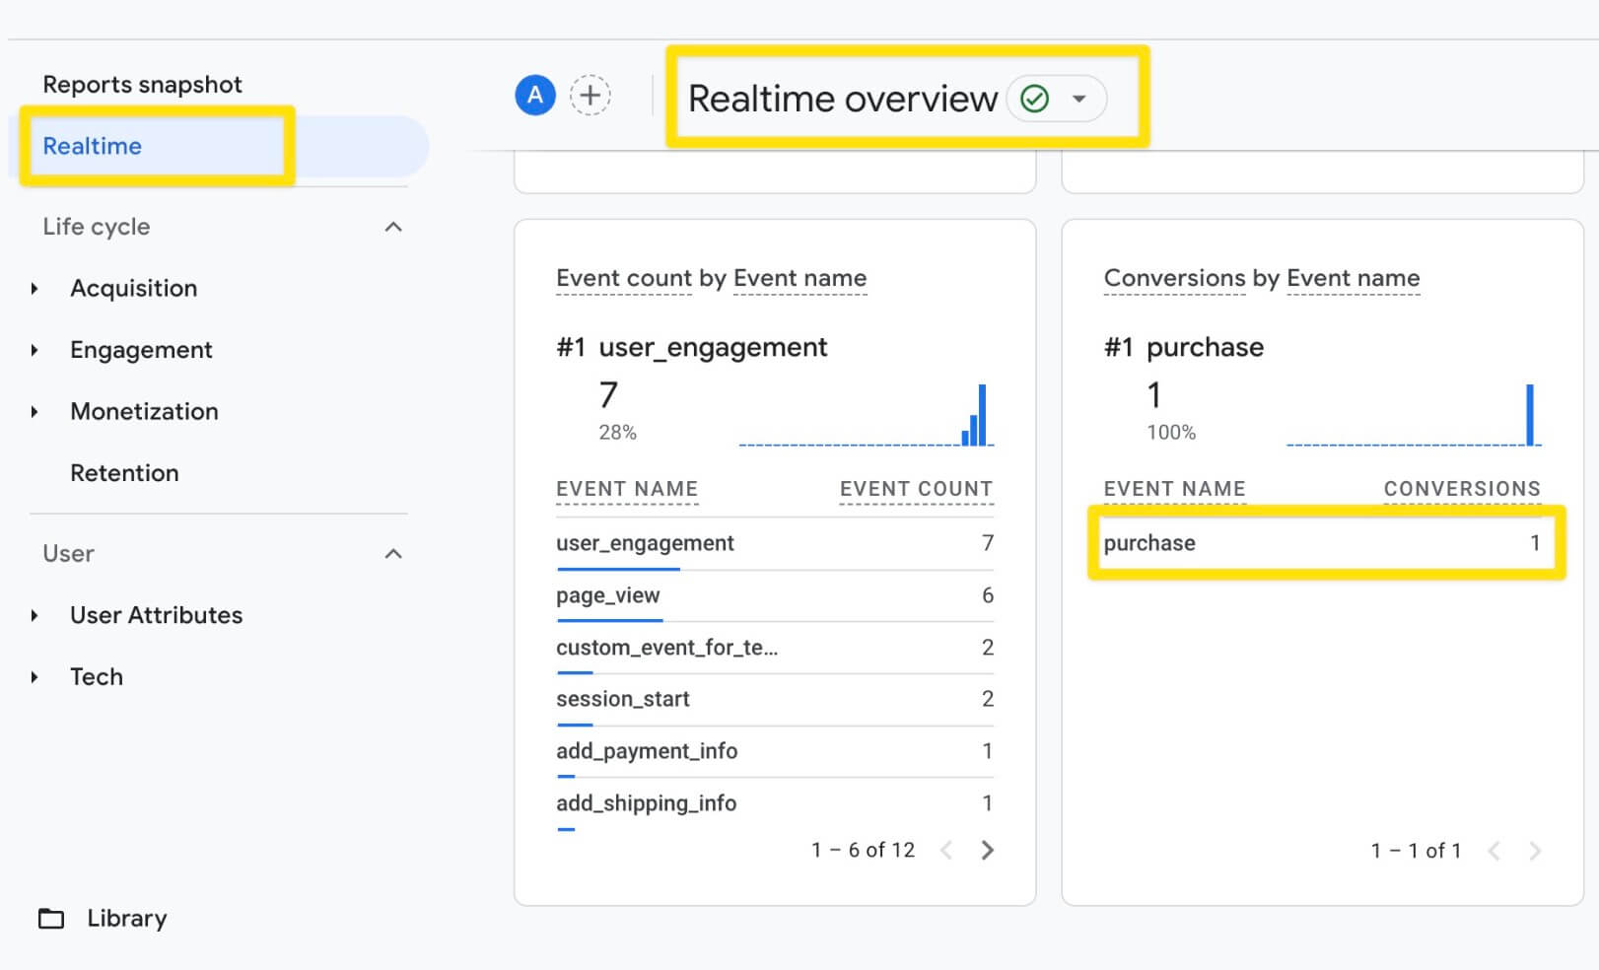Open the Library folder icon

pos(51,919)
